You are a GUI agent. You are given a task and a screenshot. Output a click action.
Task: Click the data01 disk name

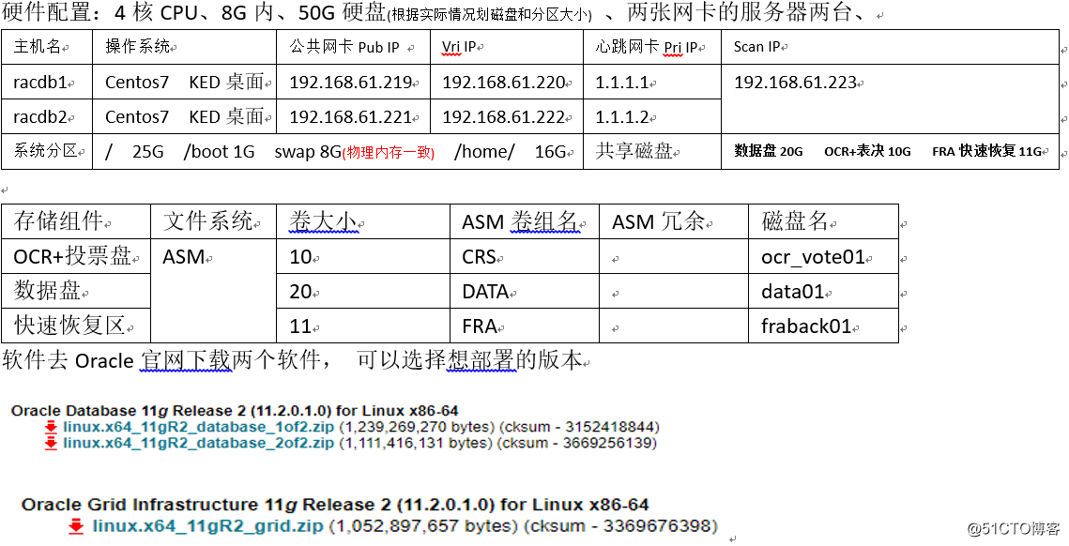click(x=793, y=292)
